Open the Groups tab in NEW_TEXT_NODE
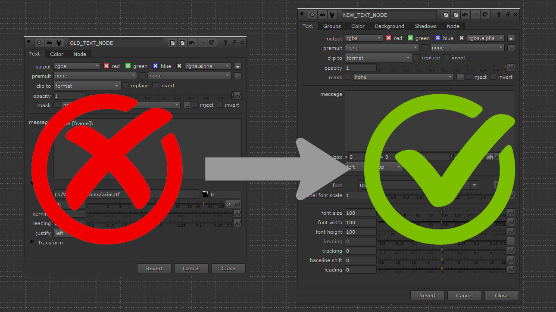Image resolution: width=556 pixels, height=312 pixels. (332, 26)
